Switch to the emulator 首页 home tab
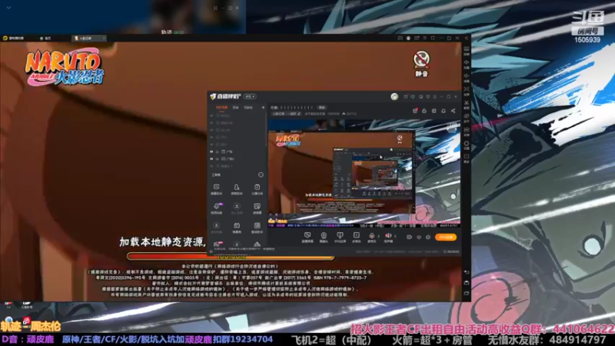Screen dimensions: 615x346 pyautogui.click(x=45, y=38)
